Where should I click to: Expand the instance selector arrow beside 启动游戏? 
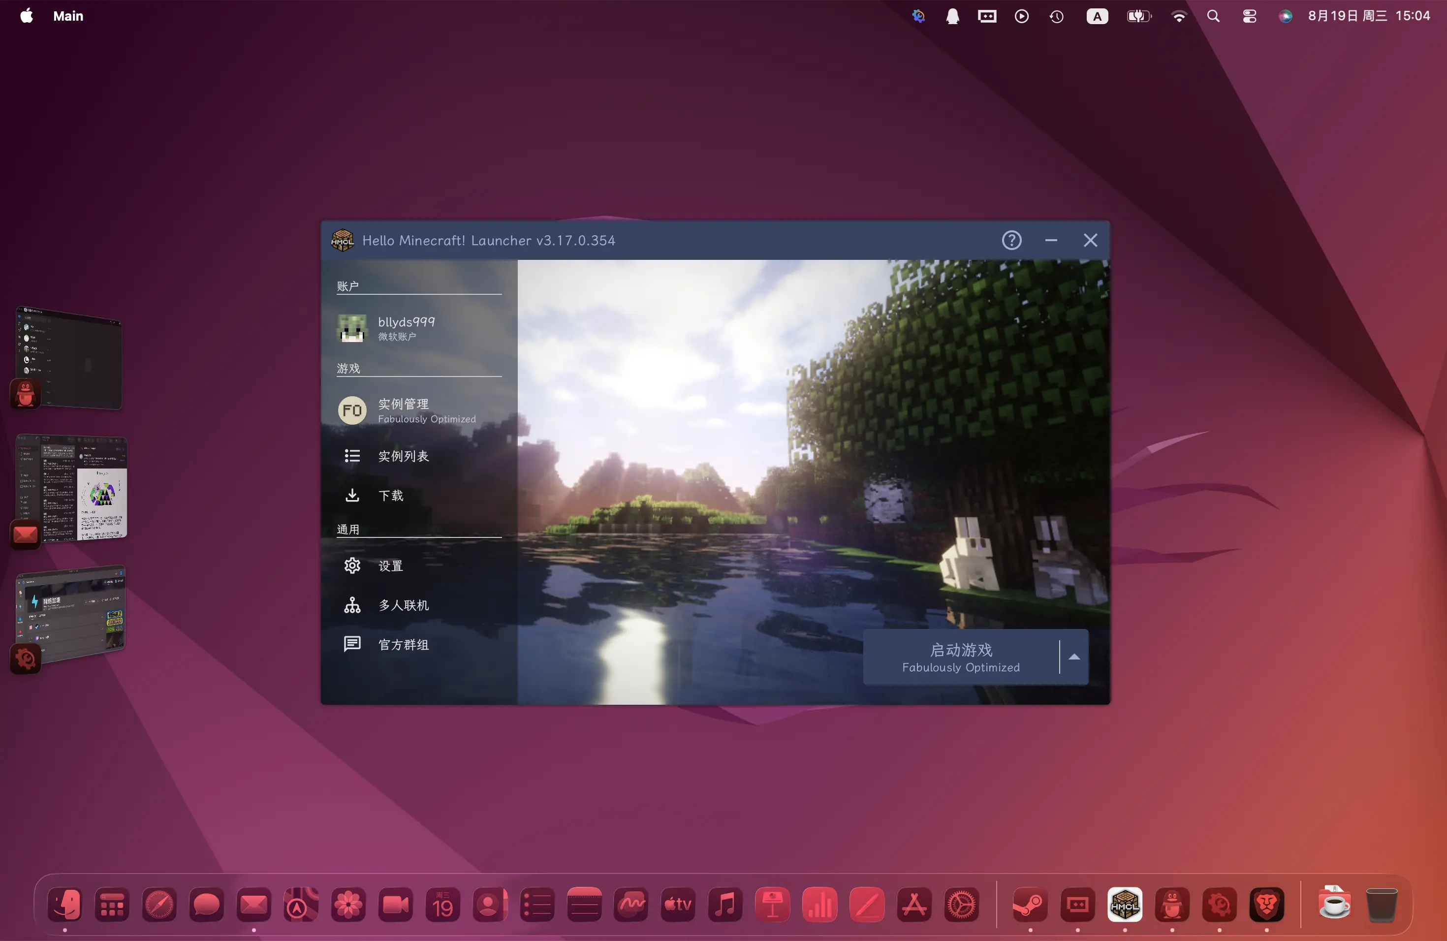(1074, 657)
